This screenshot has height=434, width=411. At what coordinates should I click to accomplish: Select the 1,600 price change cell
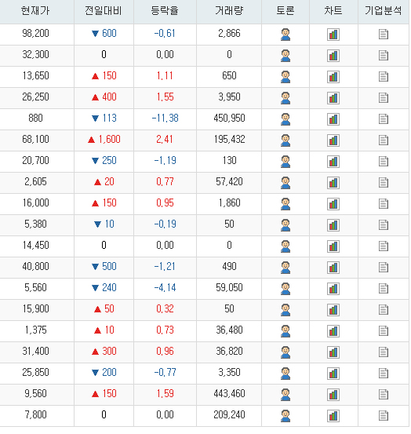(x=104, y=139)
